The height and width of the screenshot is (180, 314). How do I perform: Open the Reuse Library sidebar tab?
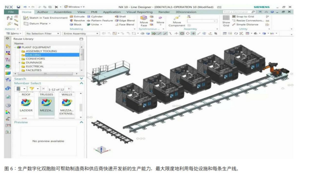click(x=8, y=73)
